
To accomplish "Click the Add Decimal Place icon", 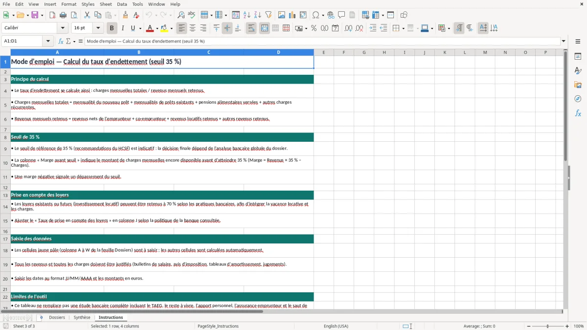I will coord(349,28).
